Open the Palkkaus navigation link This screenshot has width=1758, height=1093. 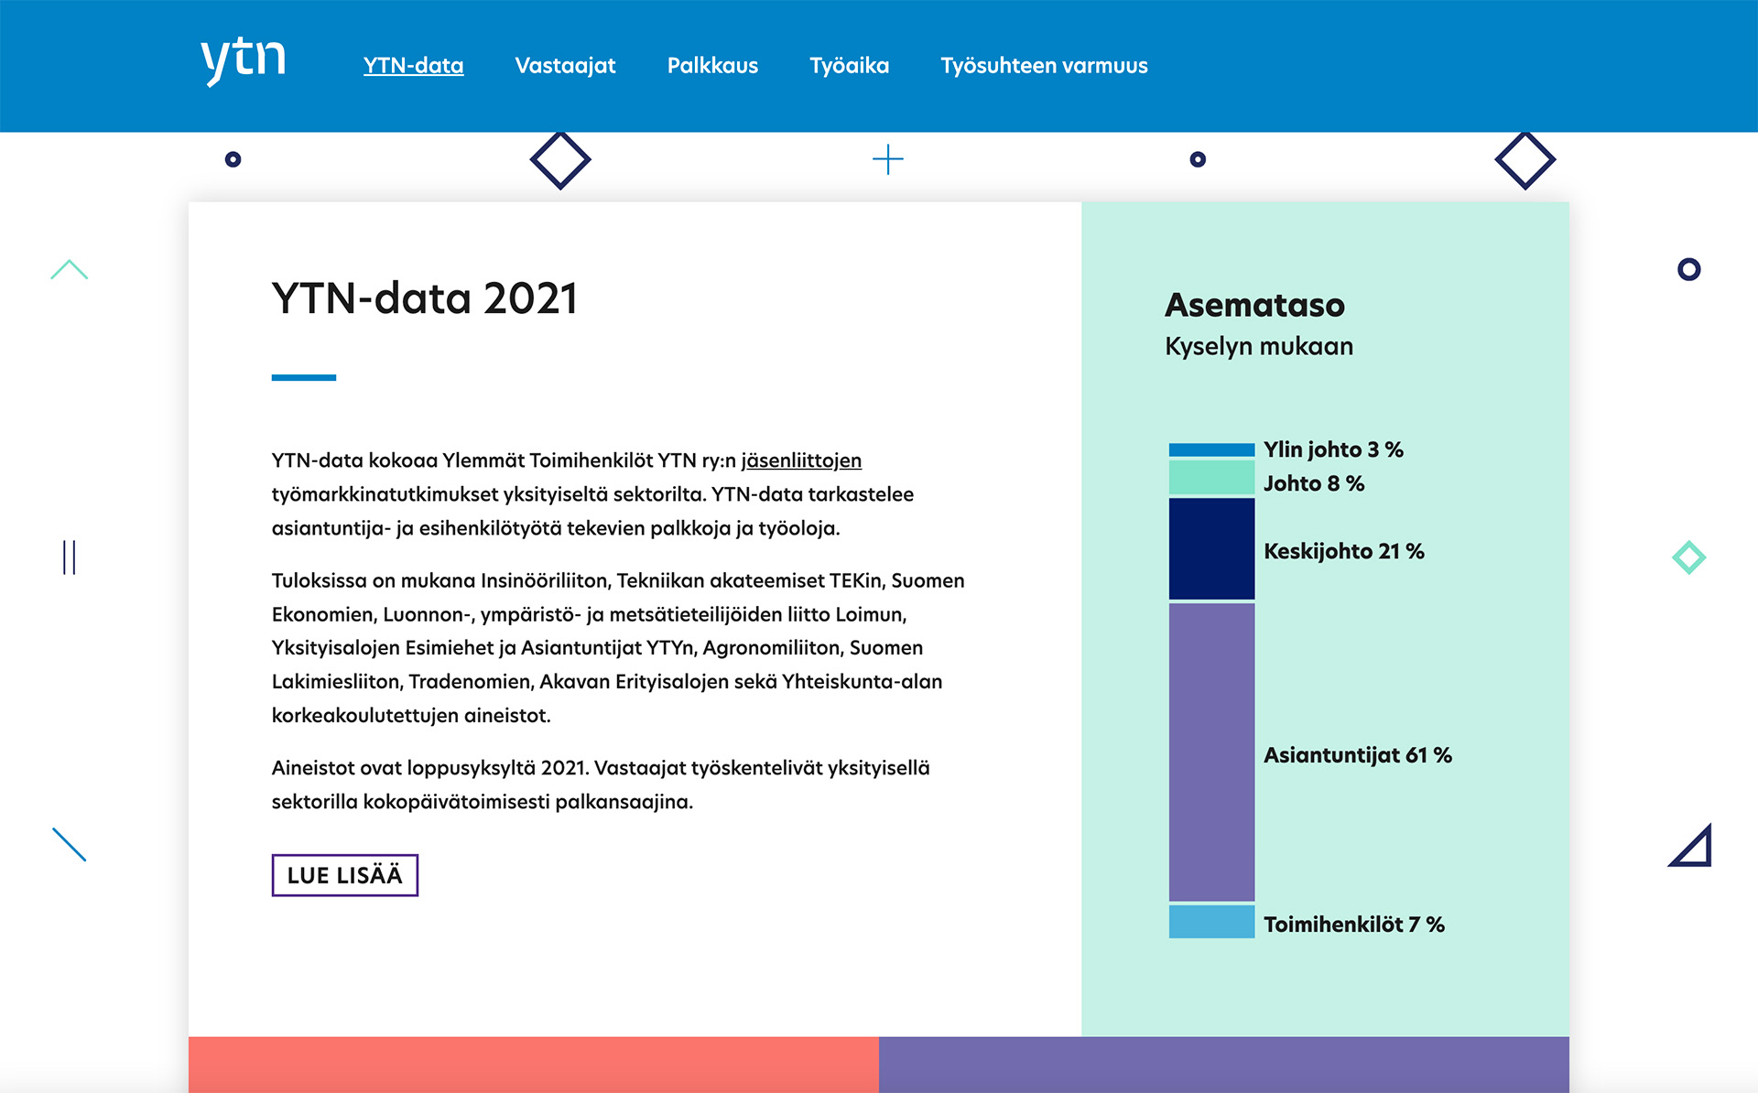[712, 66]
